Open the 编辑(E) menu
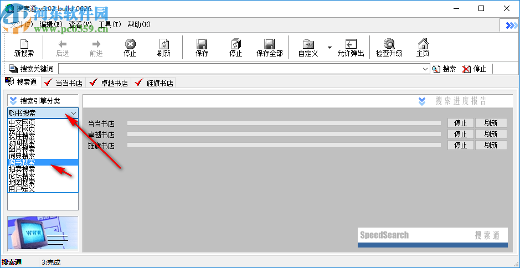Screen dimensions: 520x268 tap(51, 24)
